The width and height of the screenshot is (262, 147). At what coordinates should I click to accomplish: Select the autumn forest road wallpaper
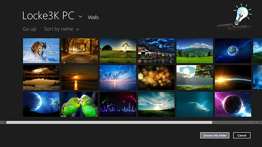point(79,51)
